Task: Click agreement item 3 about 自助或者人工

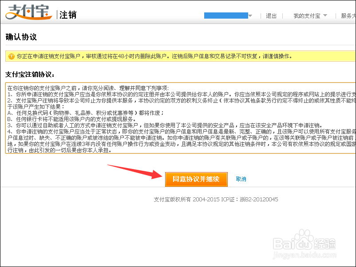Action: pos(165,126)
